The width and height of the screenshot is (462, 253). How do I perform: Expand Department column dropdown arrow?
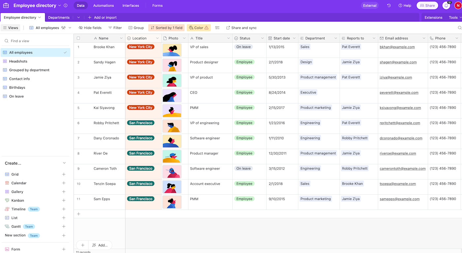pyautogui.click(x=336, y=38)
